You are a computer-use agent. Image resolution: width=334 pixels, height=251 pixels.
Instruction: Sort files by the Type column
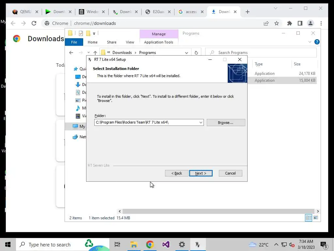tap(259, 64)
